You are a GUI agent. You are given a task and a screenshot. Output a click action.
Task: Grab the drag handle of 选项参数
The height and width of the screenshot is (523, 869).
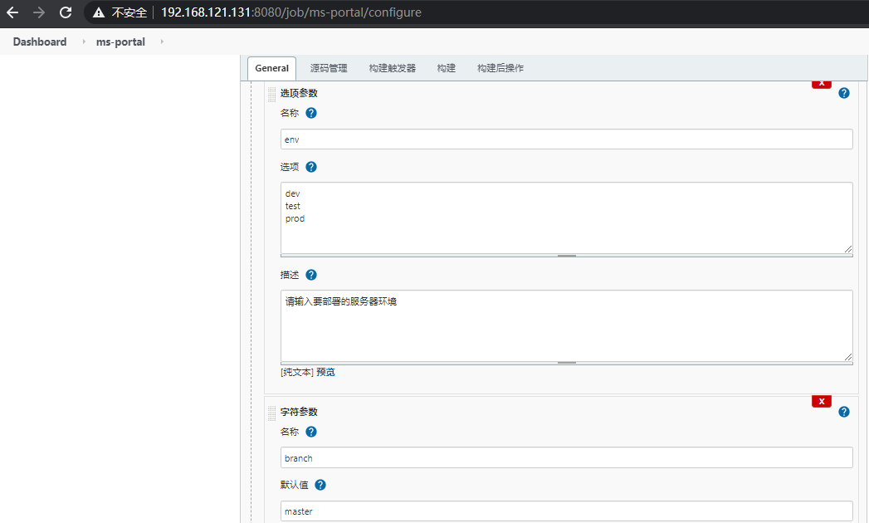coord(271,95)
